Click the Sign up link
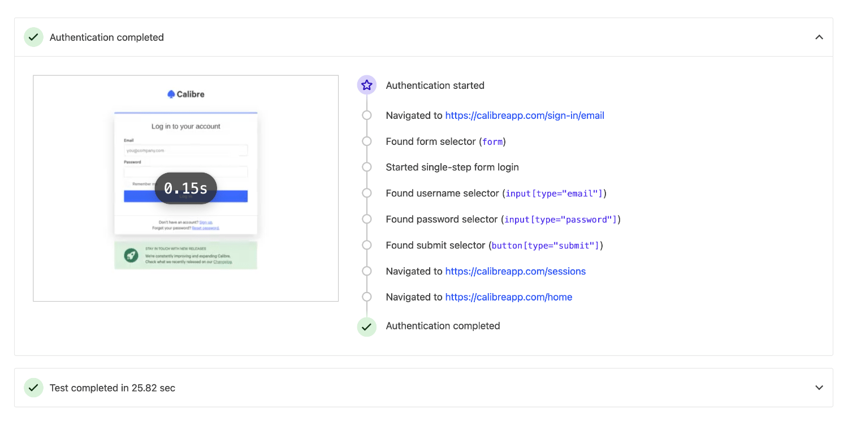This screenshot has height=425, width=848. click(x=205, y=222)
